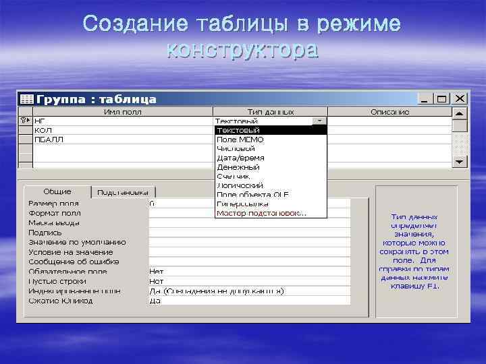The image size is (486, 364).
Task: Open the data type dropdown arrow for НГ
Action: 319,121
